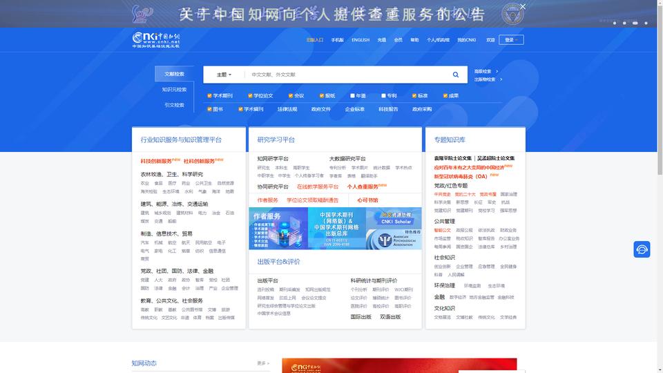Viewport: 663px width, 373px height.
Task: Click 手机版 in top navigation
Action: pyautogui.click(x=338, y=40)
